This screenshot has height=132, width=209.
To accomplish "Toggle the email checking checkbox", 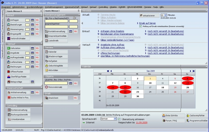I will 141,26.
